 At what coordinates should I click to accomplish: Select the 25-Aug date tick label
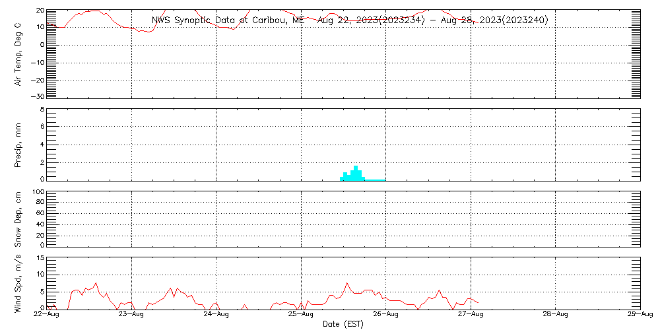coord(301,315)
